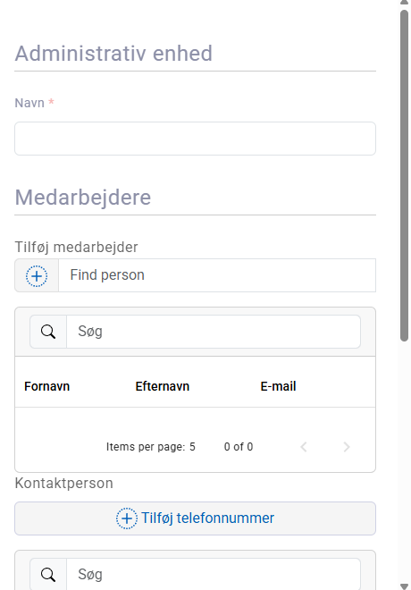This screenshot has width=411, height=590.
Task: Go to the next page of employees
Action: coord(347,447)
